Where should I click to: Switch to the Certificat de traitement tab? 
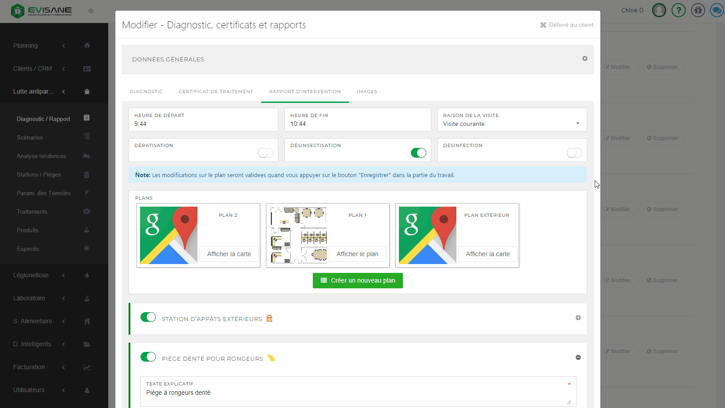[x=216, y=92]
